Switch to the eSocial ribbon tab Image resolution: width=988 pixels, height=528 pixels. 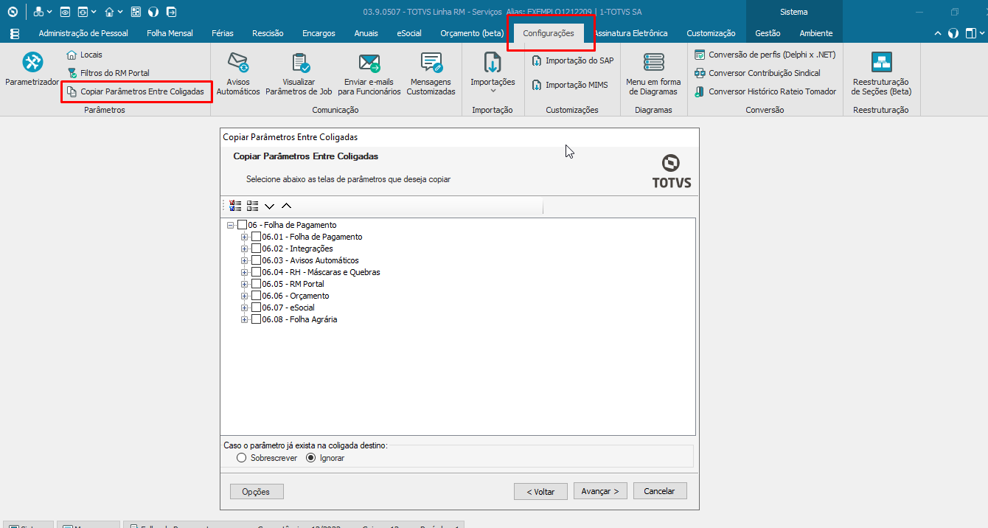(409, 33)
